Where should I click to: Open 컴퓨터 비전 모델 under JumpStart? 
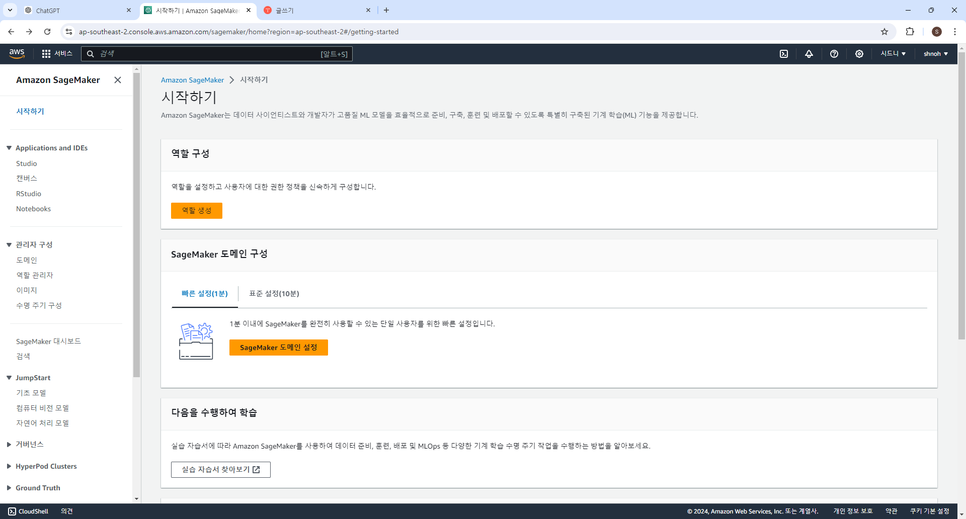tap(42, 408)
